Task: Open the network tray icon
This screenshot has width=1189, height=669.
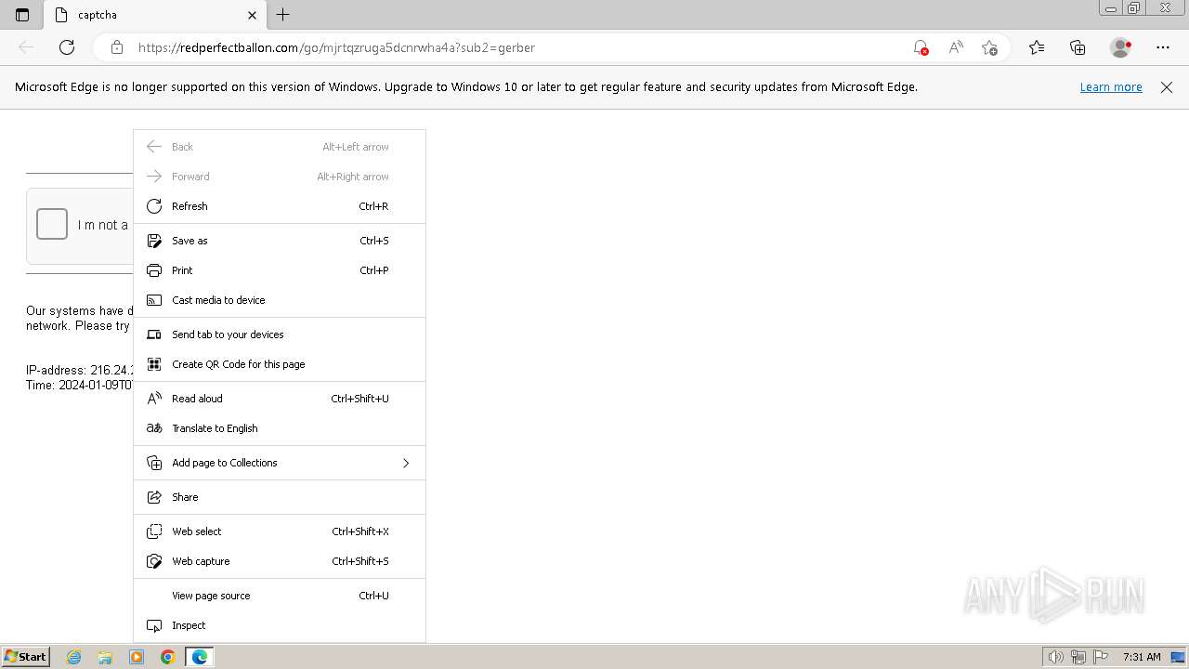Action: pos(1078,657)
